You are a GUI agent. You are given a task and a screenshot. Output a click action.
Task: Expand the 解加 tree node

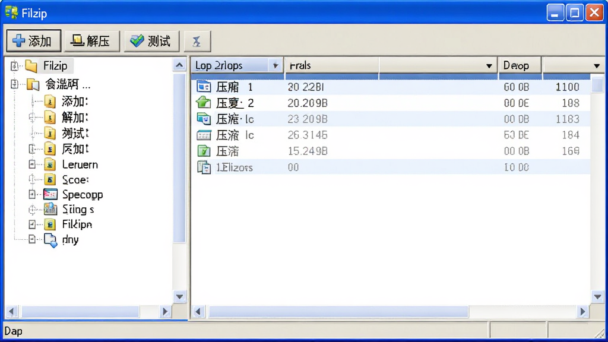click(32, 117)
